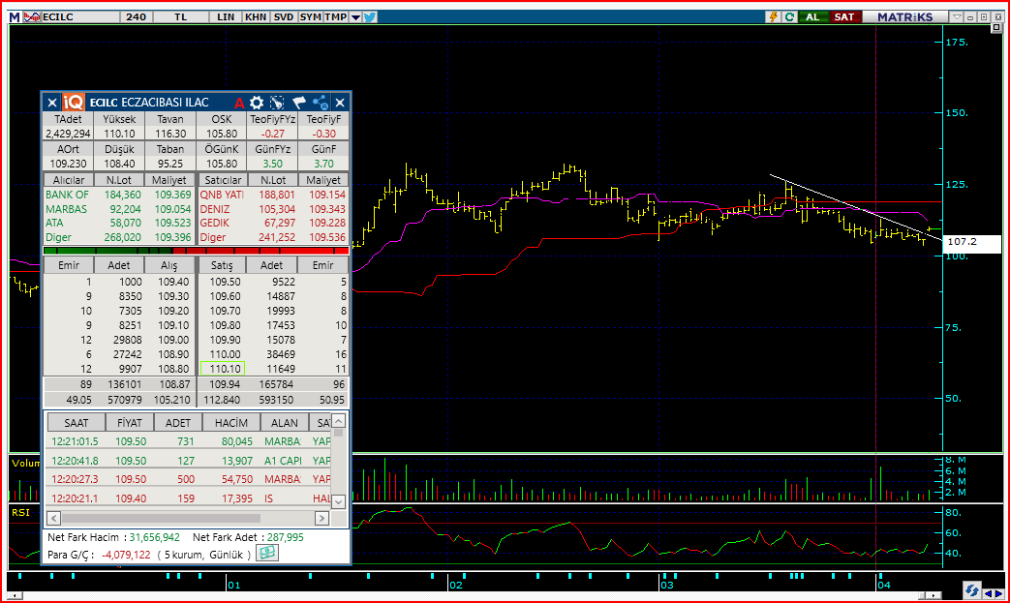Click right arrow of trades horizontal scrollbar

[x=321, y=518]
